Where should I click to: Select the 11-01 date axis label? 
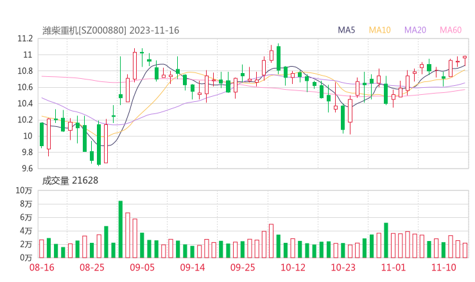pos(393,267)
